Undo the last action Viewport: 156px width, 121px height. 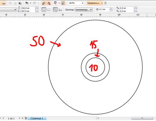click(27, 3)
